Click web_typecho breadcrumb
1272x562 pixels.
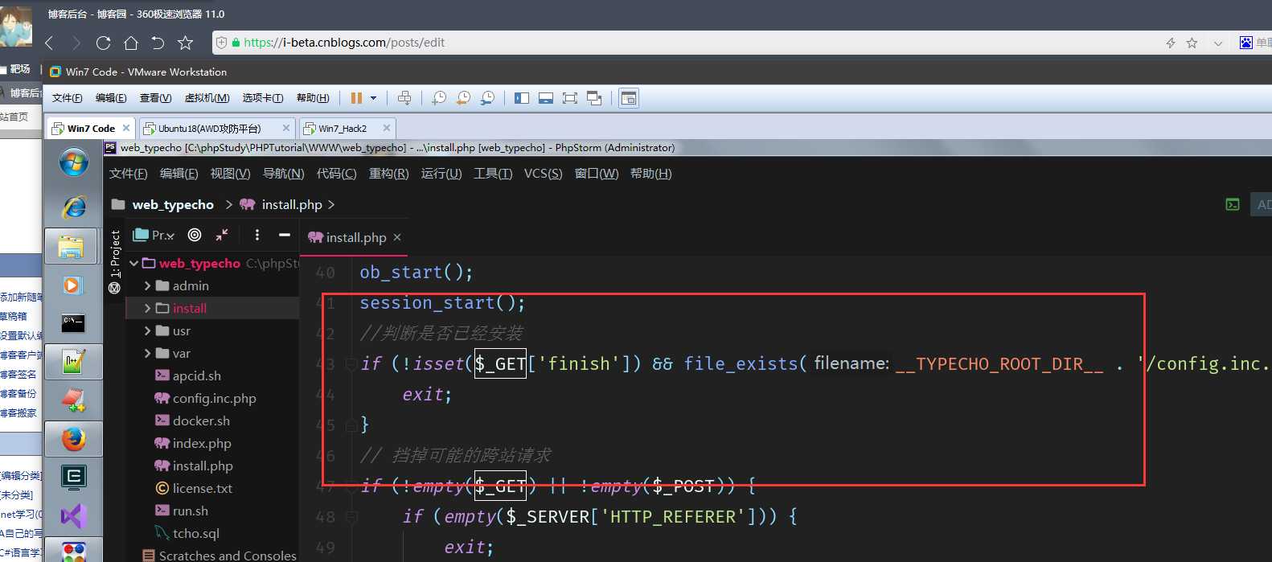[x=173, y=205]
